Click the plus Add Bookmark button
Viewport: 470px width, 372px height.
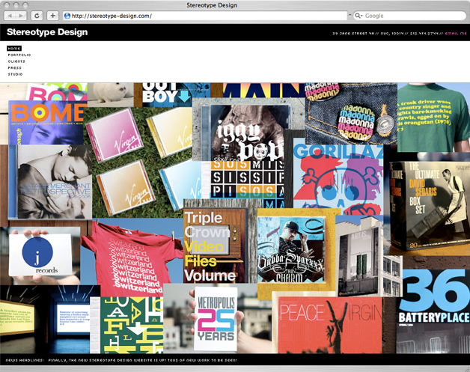pos(52,16)
